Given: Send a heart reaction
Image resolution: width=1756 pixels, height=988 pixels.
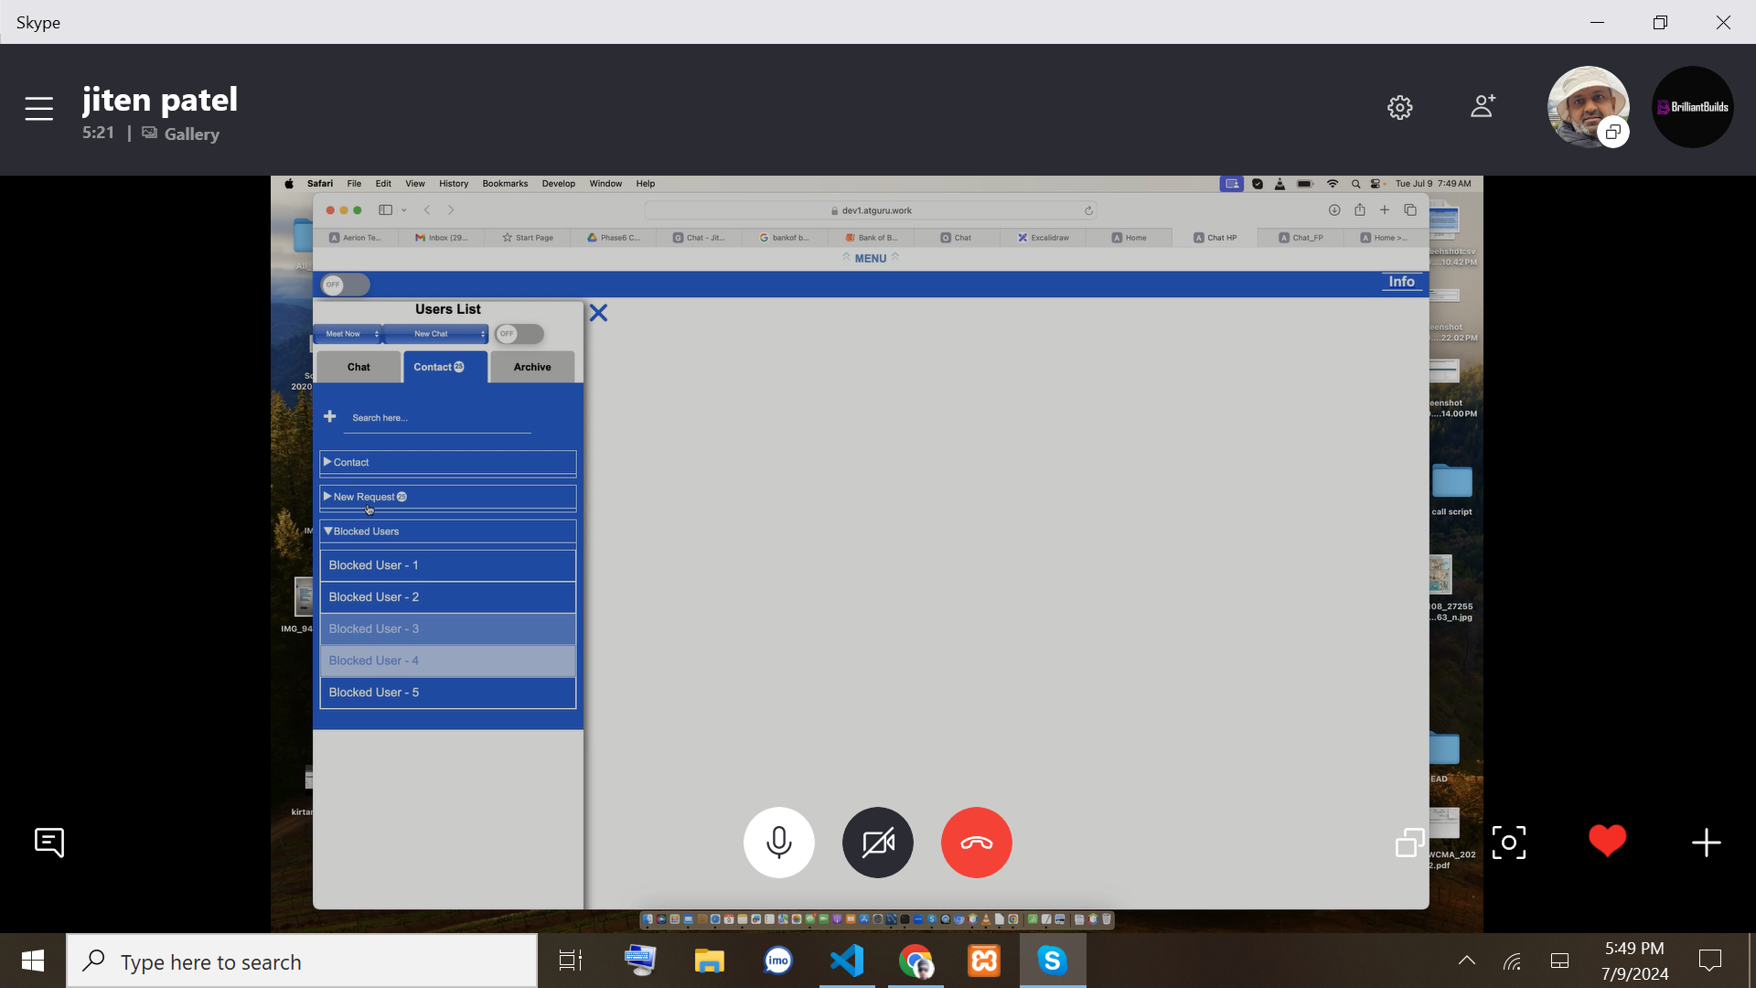Looking at the screenshot, I should click(1607, 840).
